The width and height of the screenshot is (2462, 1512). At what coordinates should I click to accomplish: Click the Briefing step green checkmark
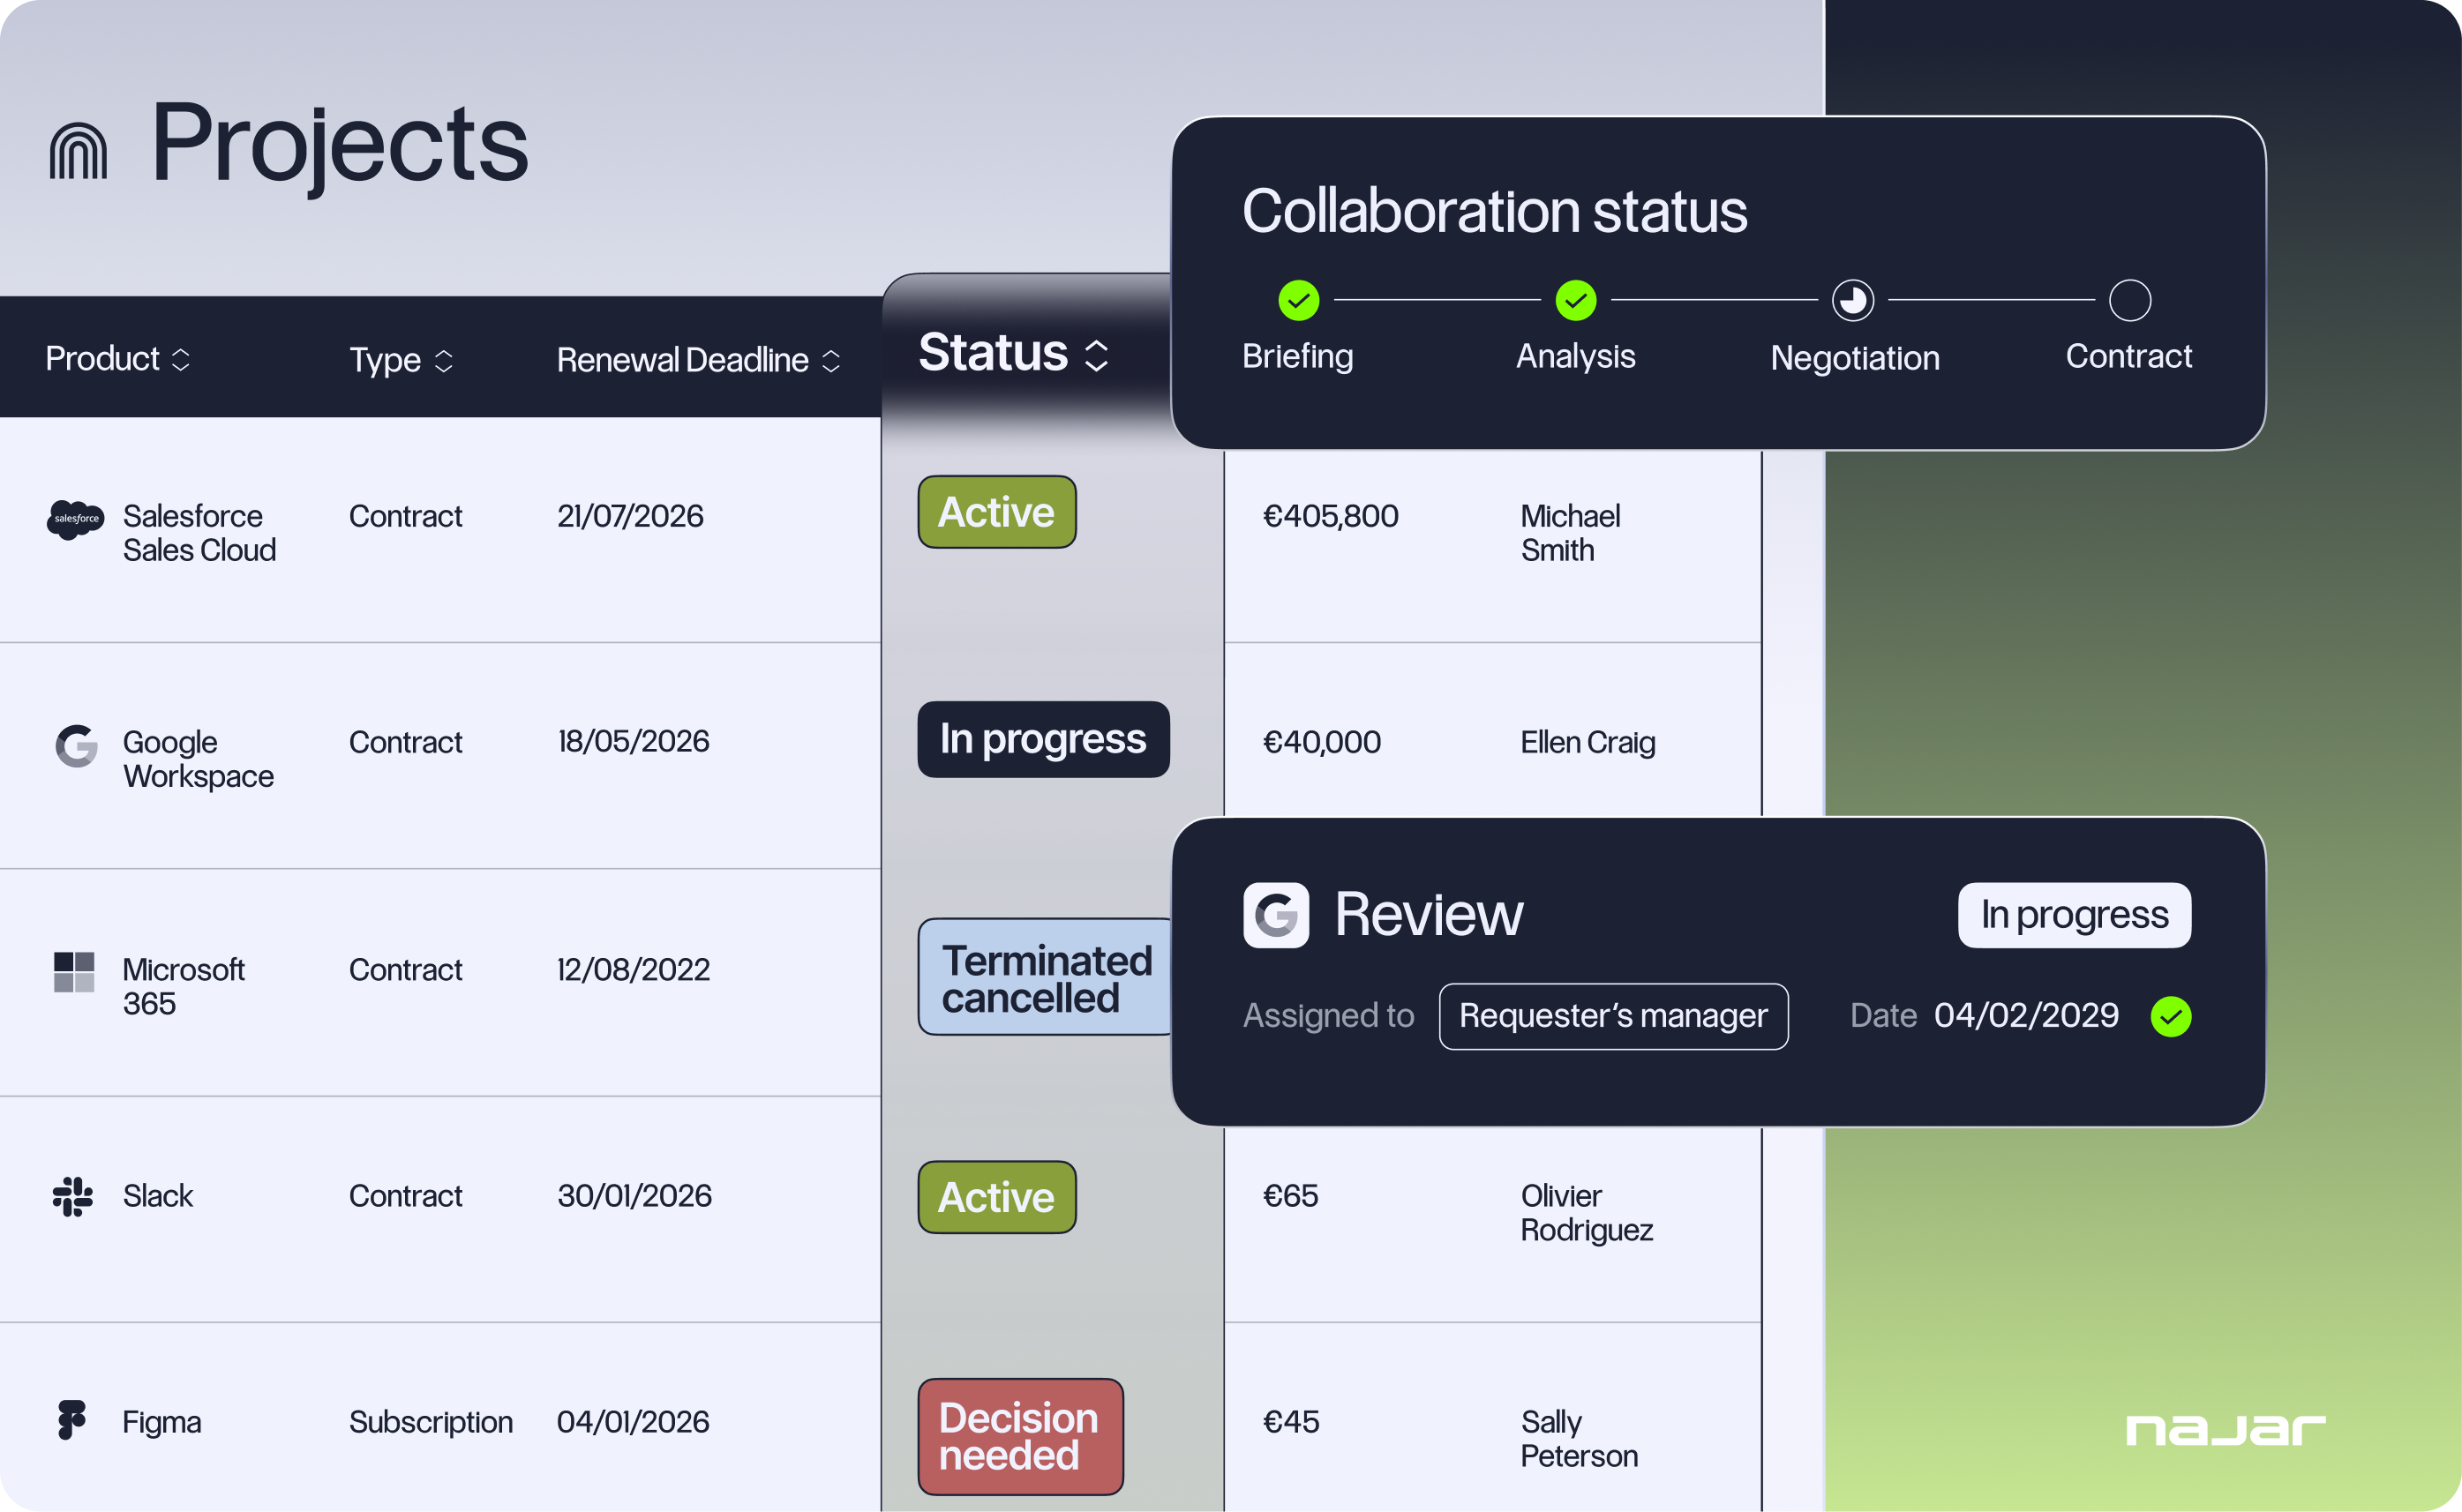[x=1298, y=300]
